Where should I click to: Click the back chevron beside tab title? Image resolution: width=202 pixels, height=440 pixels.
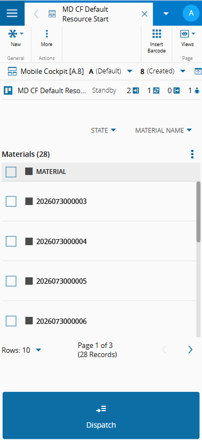click(x=36, y=14)
